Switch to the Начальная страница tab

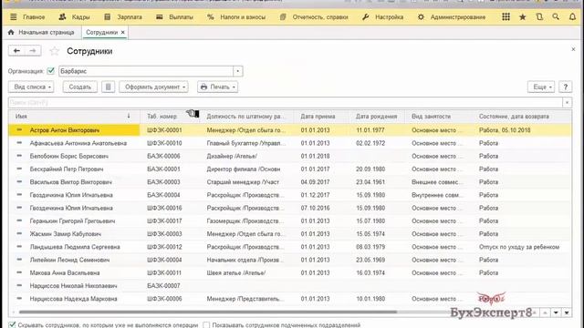pos(41,33)
